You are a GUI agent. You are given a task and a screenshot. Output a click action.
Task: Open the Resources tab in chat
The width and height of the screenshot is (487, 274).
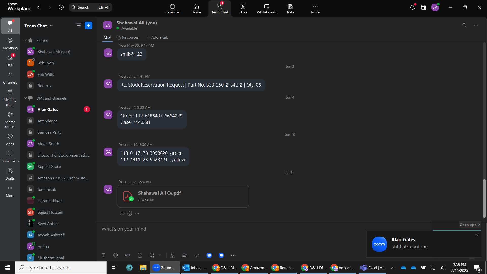(128, 37)
